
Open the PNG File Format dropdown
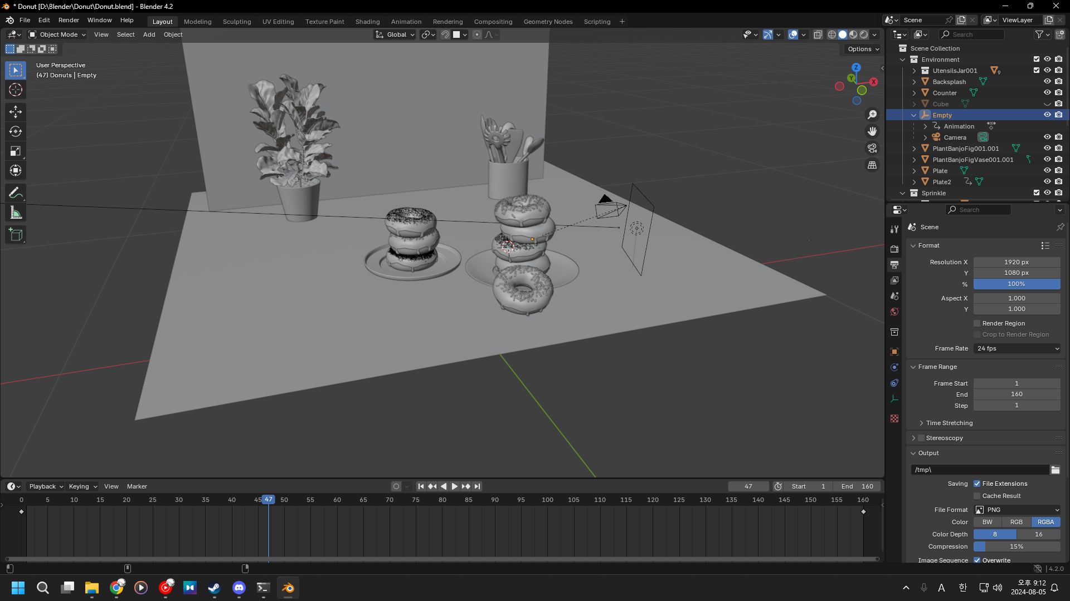tap(1017, 510)
